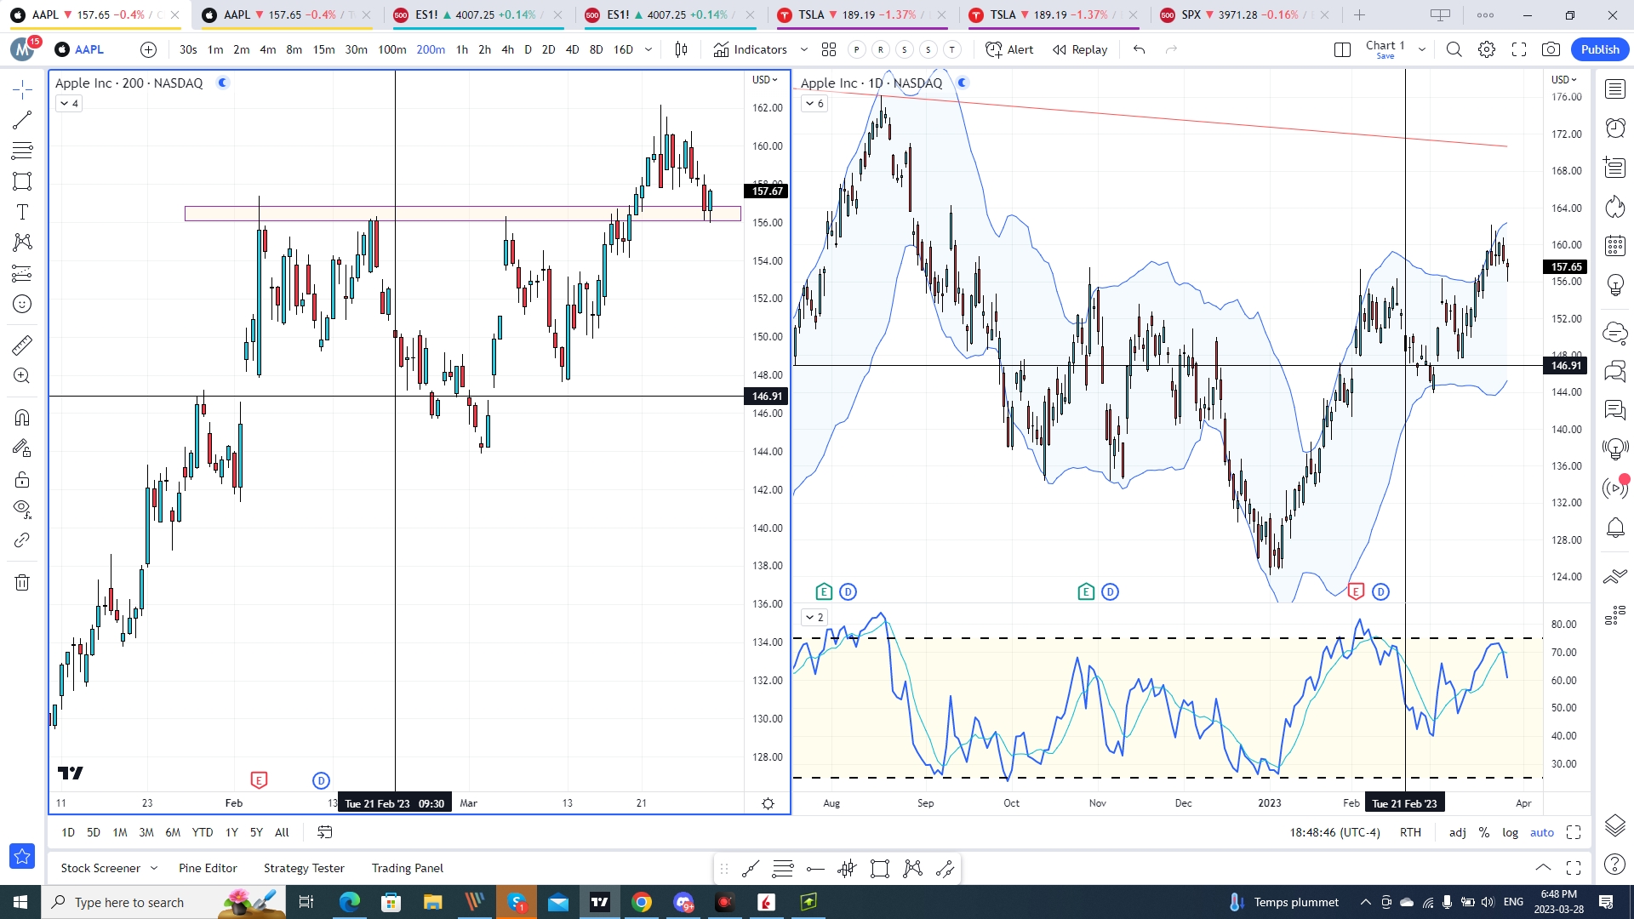Activate the zoom in tool
This screenshot has width=1634, height=919.
(22, 375)
